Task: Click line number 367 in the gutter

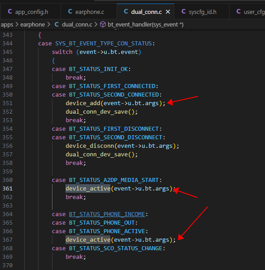Action: pos(7,240)
